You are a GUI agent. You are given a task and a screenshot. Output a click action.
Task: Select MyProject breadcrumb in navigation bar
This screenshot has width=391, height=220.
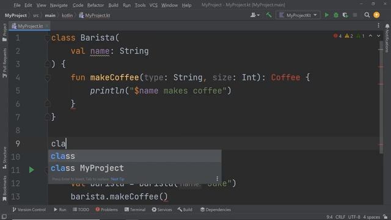(15, 15)
